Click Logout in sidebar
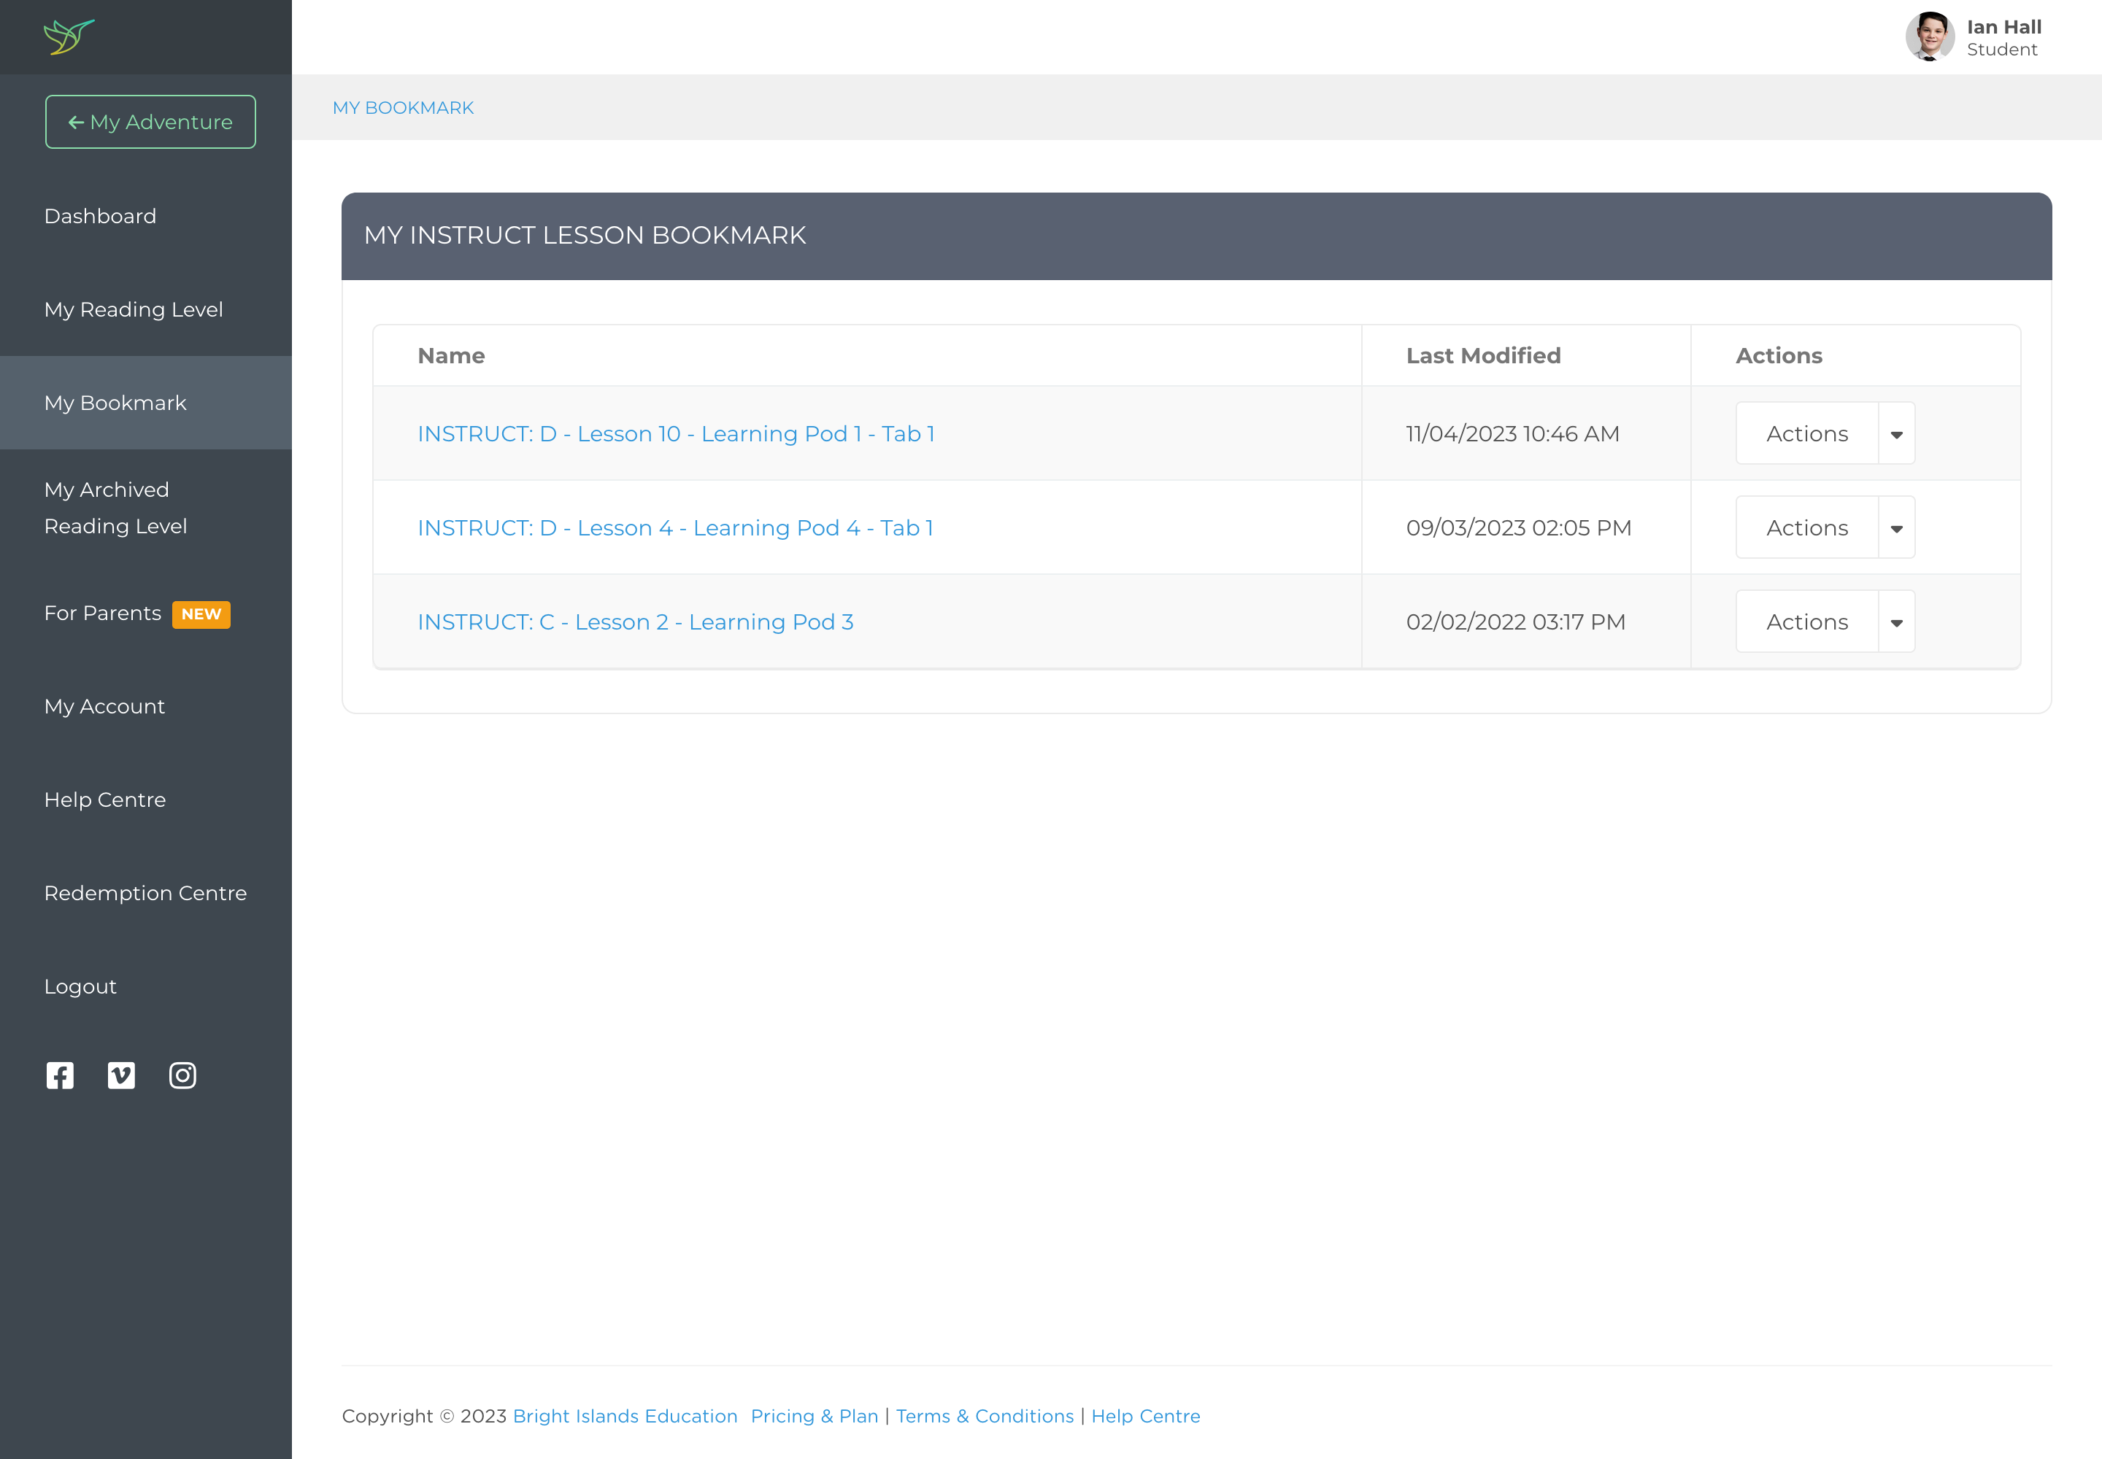This screenshot has height=1459, width=2102. pos(80,987)
